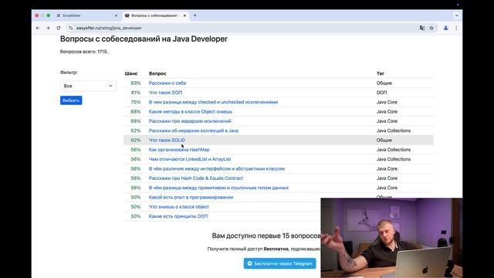Viewport: 494px width, 278px height.
Task: Open Какой есть опыт в программировании
Action: pos(191,198)
